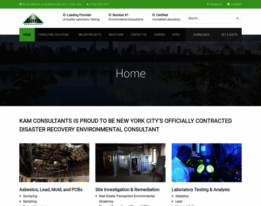Open the Consulting Solutions menu

click(53, 35)
